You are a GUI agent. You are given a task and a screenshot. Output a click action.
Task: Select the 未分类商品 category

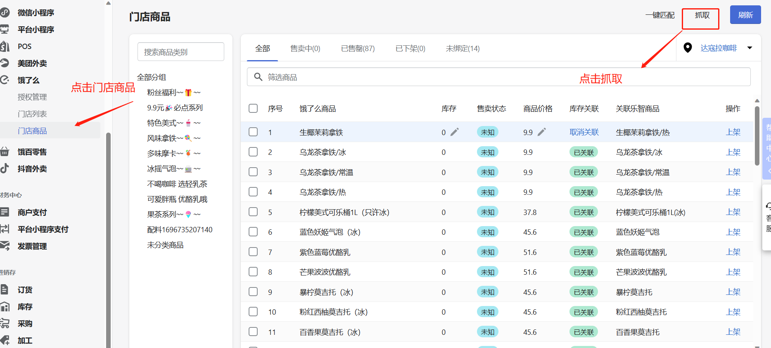[x=165, y=245]
